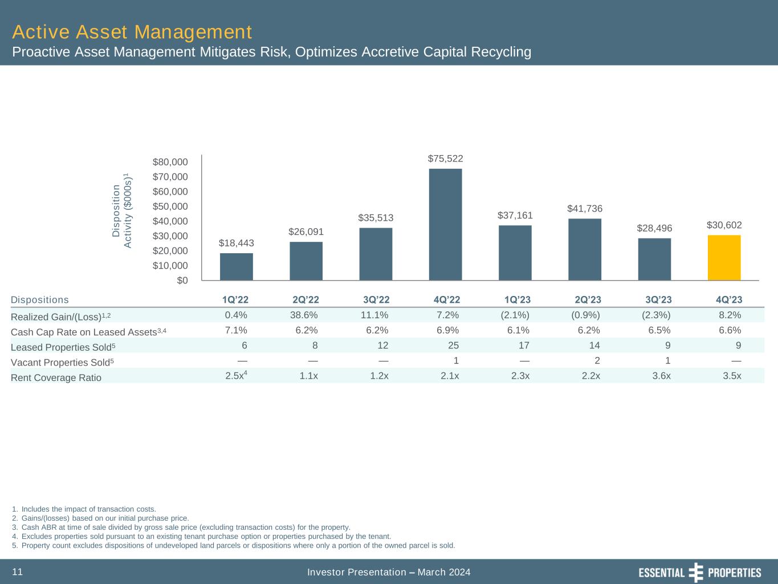Click the $80,000 y-axis label
Screen dimensions: 778x584
(x=170, y=162)
